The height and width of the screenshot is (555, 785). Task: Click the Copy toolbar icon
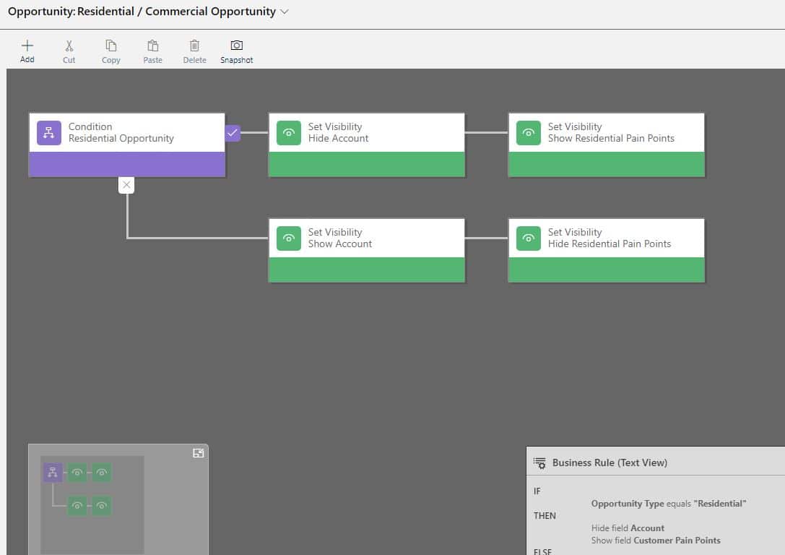click(110, 46)
